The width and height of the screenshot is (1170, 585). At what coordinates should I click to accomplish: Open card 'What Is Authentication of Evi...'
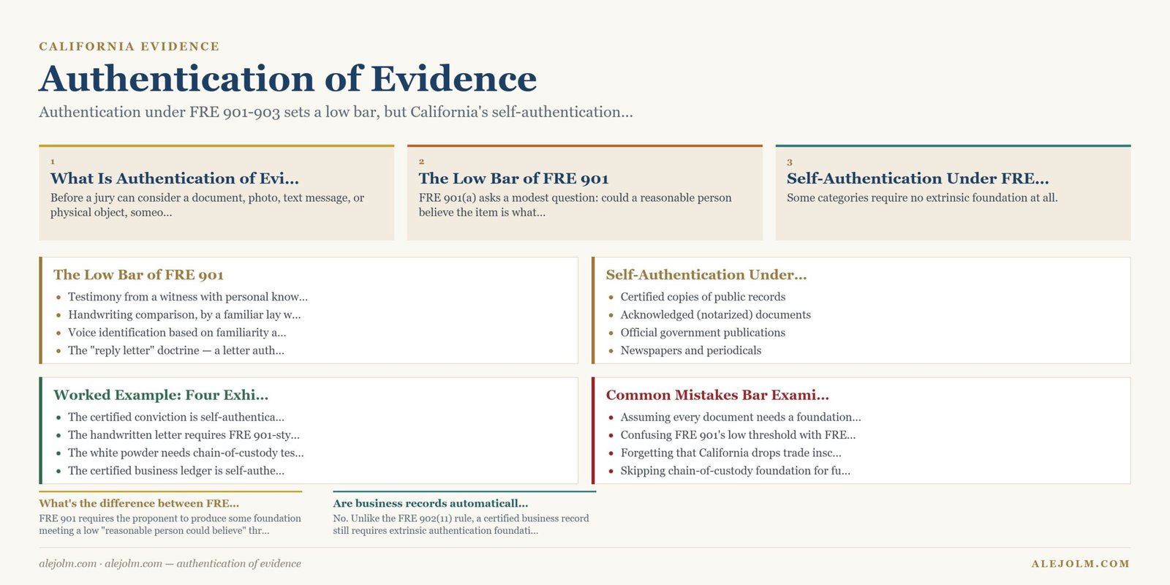point(216,193)
